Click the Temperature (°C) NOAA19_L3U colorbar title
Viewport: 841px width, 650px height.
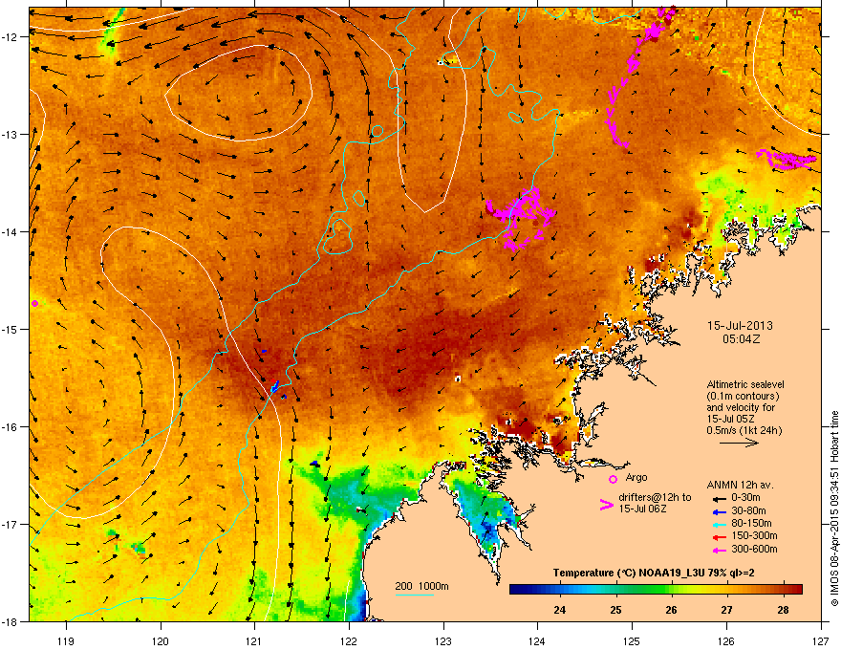[654, 573]
